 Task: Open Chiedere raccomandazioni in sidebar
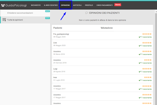tap(20, 13)
